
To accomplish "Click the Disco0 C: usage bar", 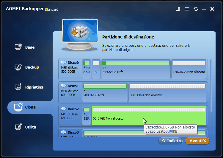I will (x=136, y=63).
